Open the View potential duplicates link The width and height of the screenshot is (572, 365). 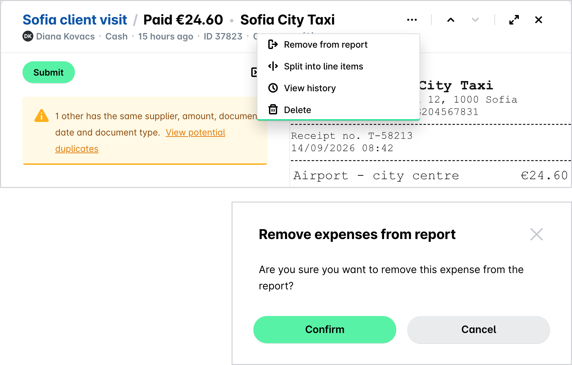pos(140,141)
